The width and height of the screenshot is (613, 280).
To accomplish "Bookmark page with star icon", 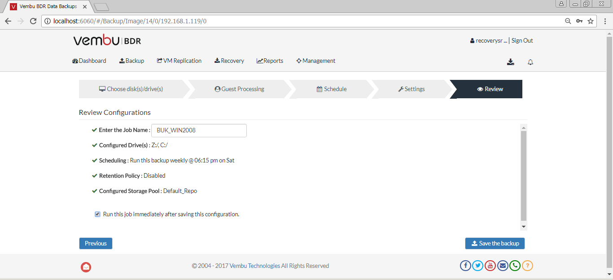I will (591, 21).
